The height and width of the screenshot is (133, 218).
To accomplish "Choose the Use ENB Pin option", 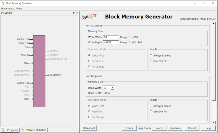I will [151, 111].
